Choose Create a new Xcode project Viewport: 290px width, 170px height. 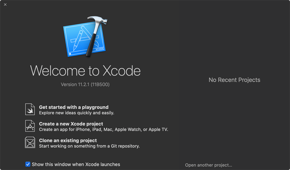(x=71, y=124)
